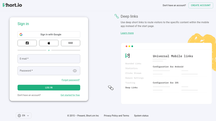
Task: Click the Short.io logo in header
Action: pos(12,5)
